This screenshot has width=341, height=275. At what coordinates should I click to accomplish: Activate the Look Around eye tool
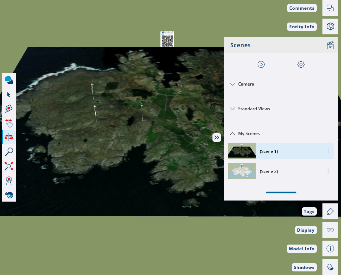9,195
